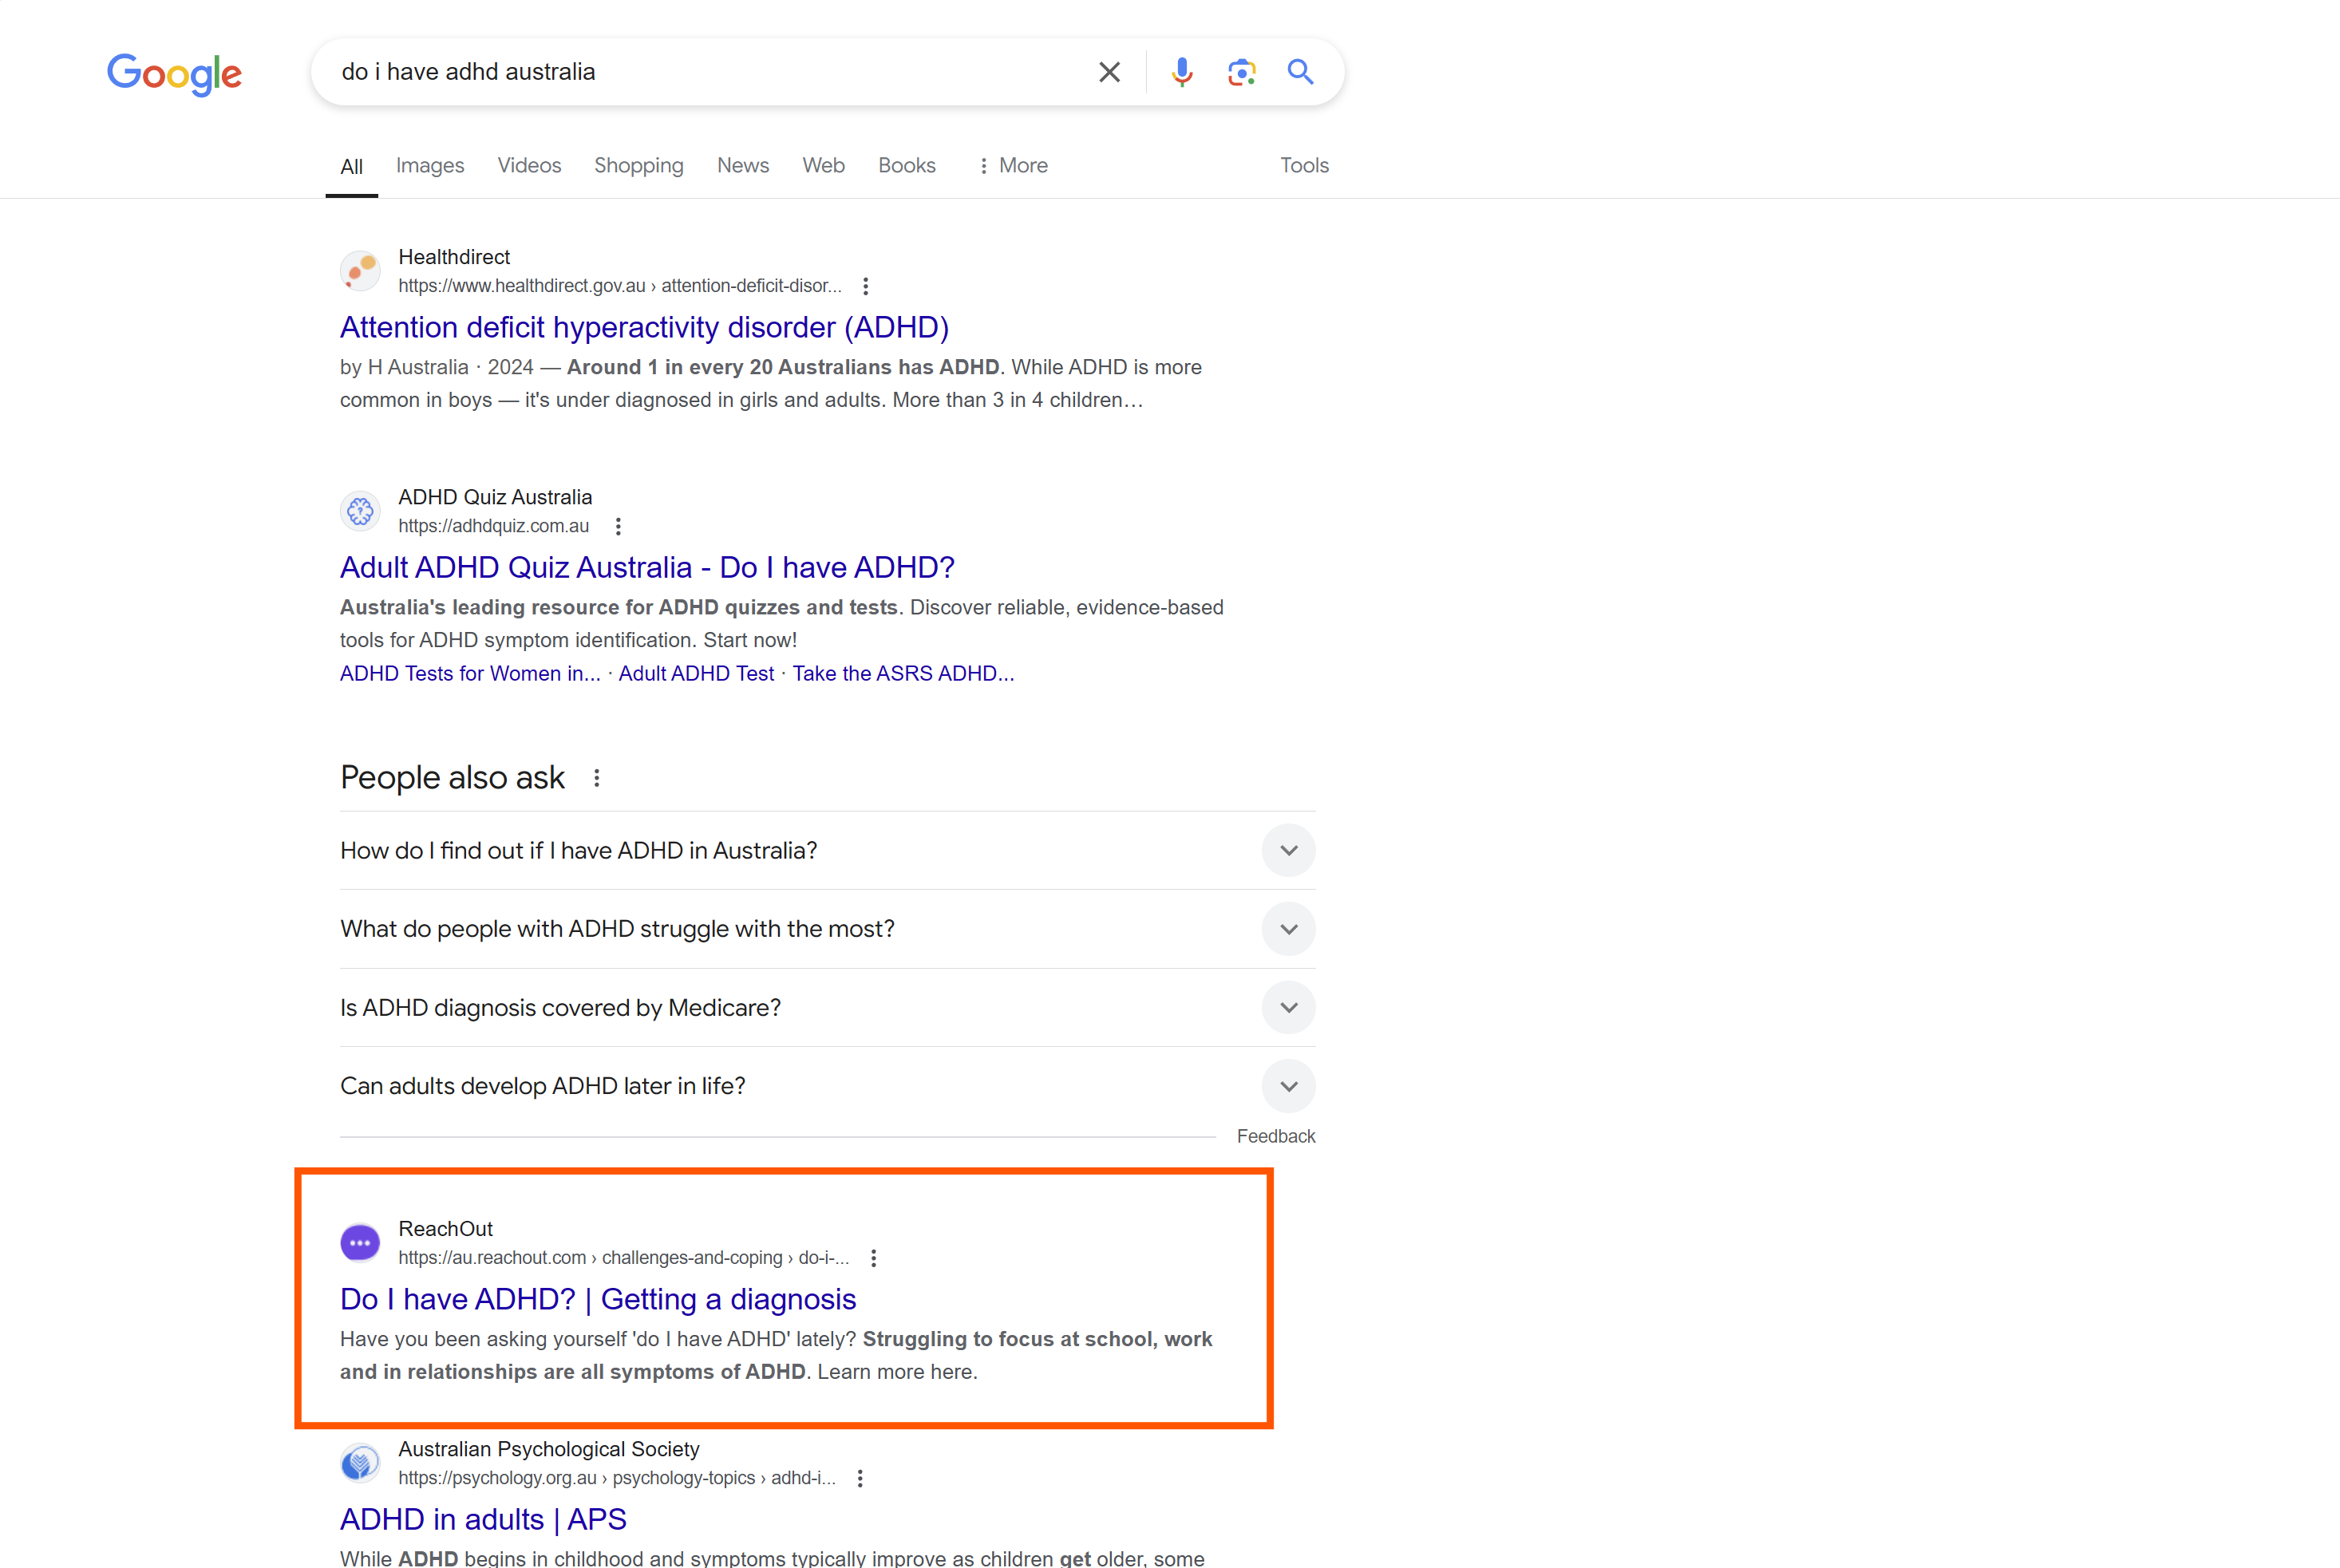Image resolution: width=2340 pixels, height=1568 pixels.
Task: Expand 'Can adults develop ADHD later in life?'
Action: pyautogui.click(x=827, y=1086)
